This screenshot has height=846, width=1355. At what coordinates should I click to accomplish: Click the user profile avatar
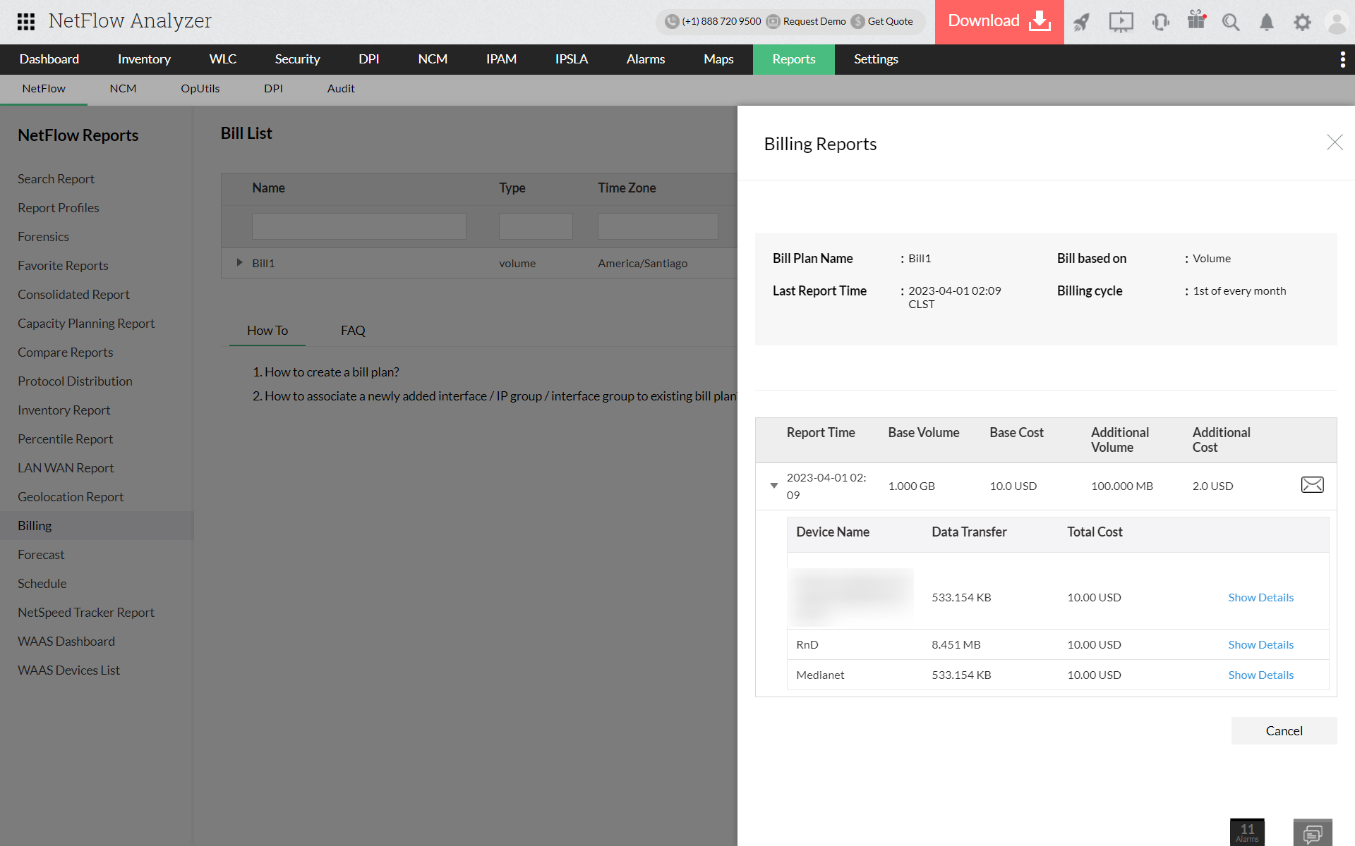point(1337,22)
